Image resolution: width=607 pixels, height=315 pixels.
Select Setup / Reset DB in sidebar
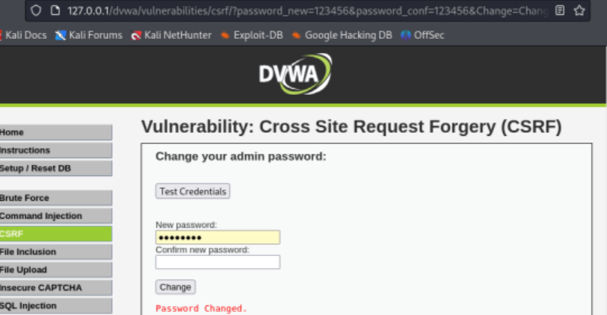[55, 168]
